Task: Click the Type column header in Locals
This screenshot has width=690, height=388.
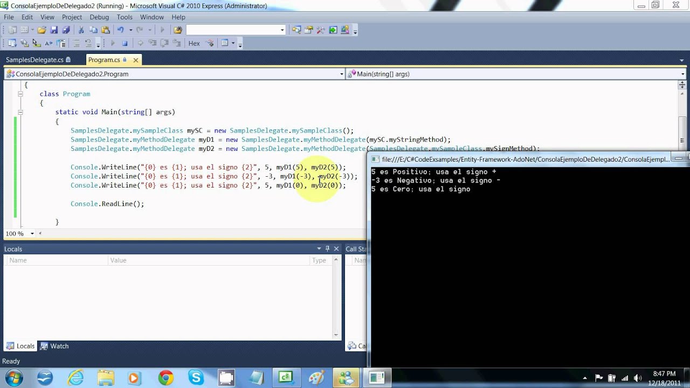Action: pyautogui.click(x=321, y=260)
